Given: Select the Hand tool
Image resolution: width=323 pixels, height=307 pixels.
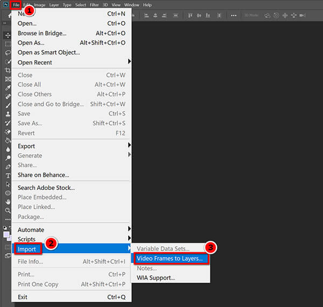Looking at the screenshot, I should pyautogui.click(x=8, y=202).
